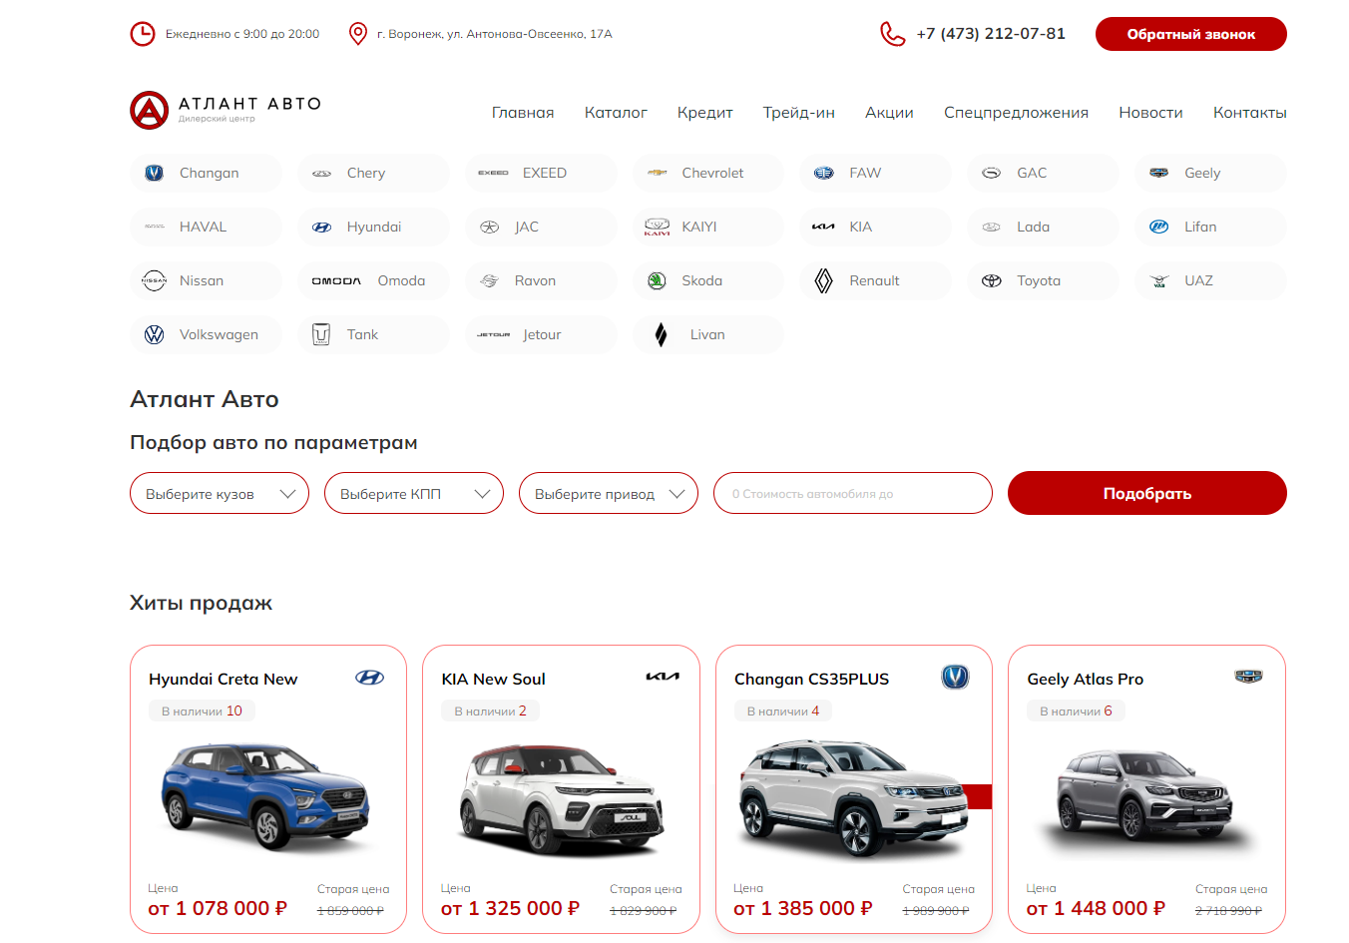This screenshot has height=943, width=1349.
Task: Click the Lifan brand logo icon
Action: 1158,227
